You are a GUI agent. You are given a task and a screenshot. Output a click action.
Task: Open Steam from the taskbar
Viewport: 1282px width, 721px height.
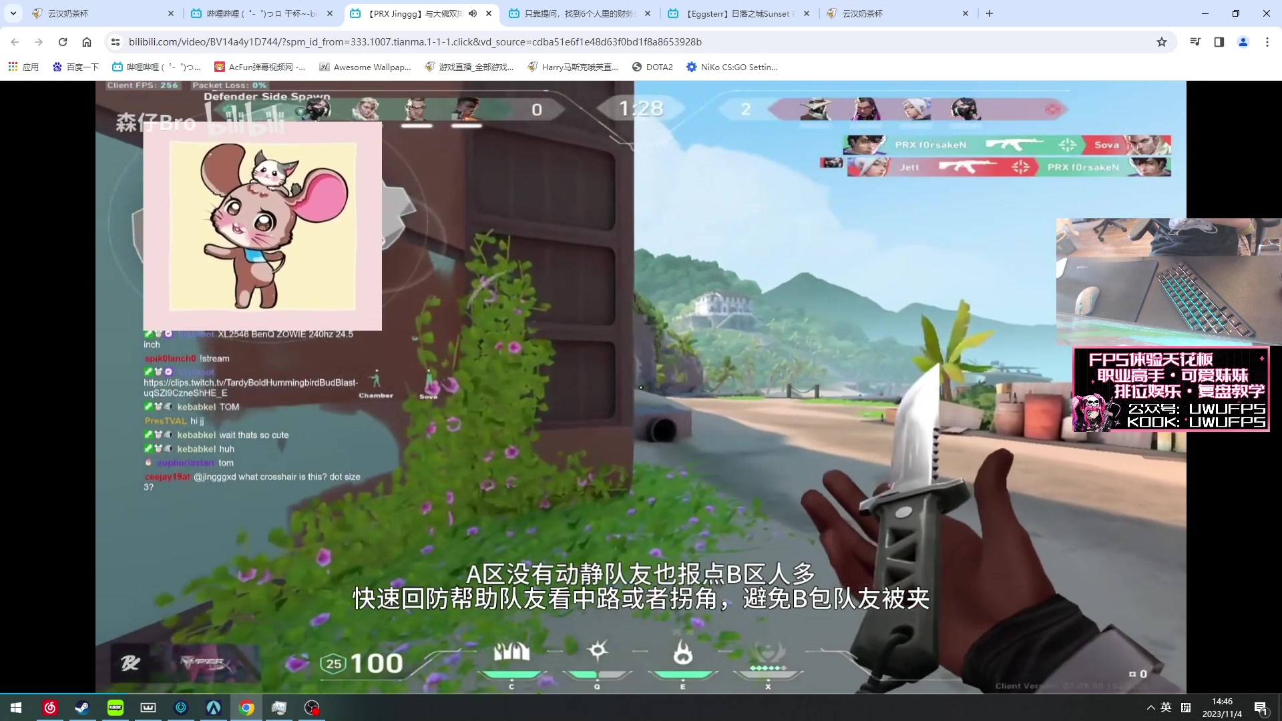[83, 708]
